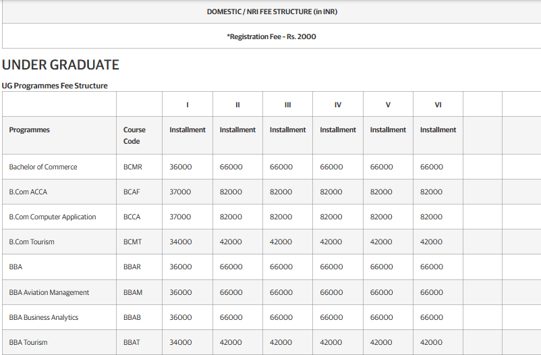The width and height of the screenshot is (541, 355).
Task: Click the BBAT course code
Action: pos(132,342)
